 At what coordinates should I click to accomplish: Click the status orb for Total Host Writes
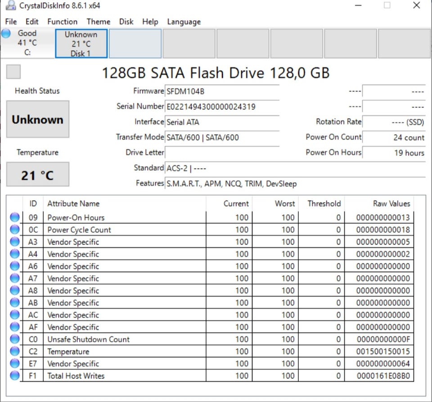[x=15, y=375]
